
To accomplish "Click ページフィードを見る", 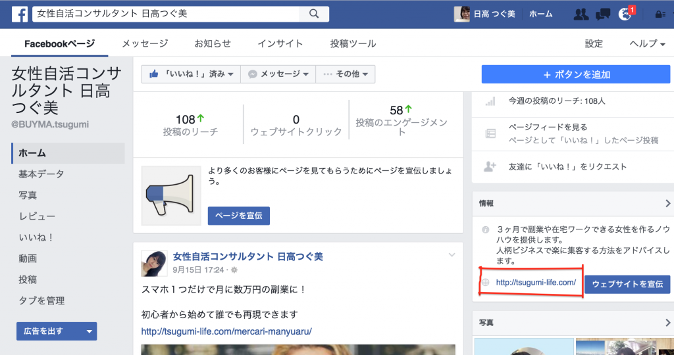I will pyautogui.click(x=547, y=128).
